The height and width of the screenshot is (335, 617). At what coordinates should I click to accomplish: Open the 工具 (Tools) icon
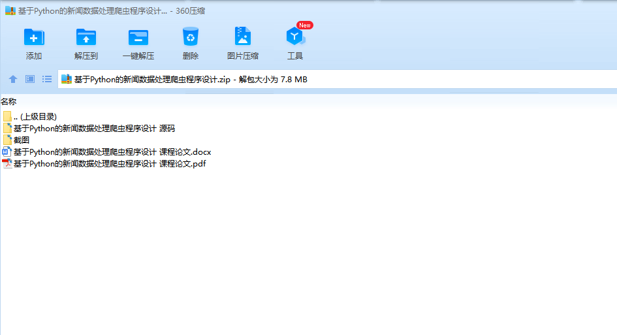(294, 37)
